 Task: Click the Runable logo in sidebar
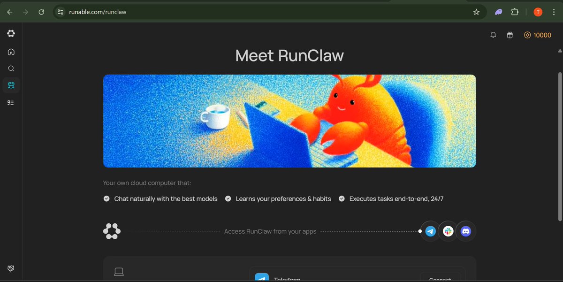pos(11,33)
